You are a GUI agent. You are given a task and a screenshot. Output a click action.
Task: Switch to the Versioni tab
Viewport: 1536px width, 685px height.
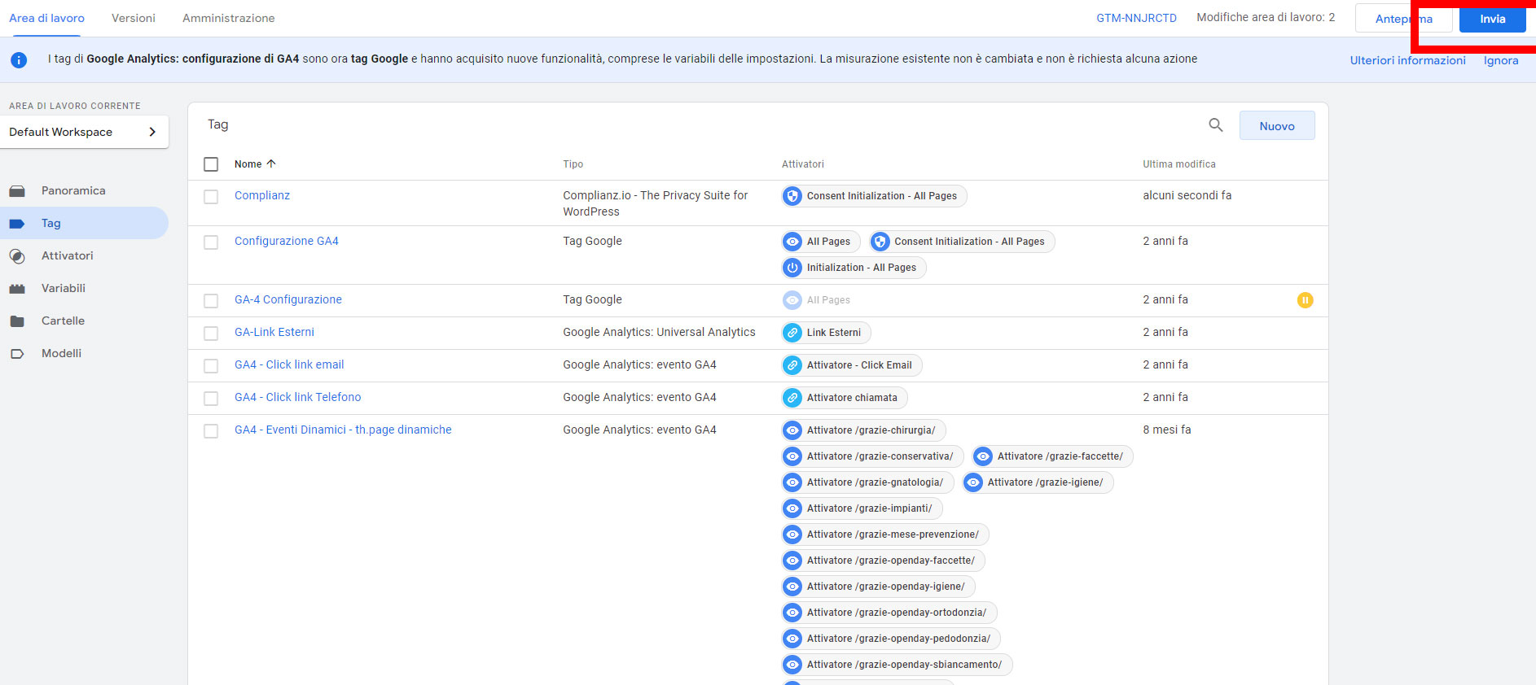tap(134, 18)
